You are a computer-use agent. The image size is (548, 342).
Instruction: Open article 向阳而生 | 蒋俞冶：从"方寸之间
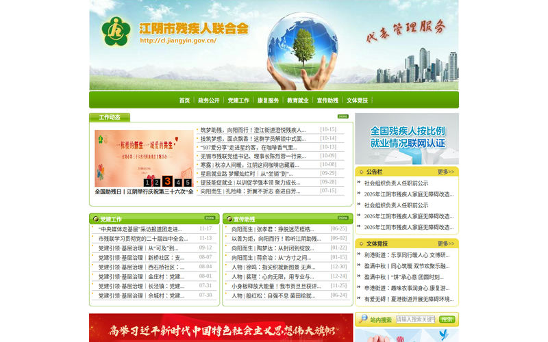[271, 258]
